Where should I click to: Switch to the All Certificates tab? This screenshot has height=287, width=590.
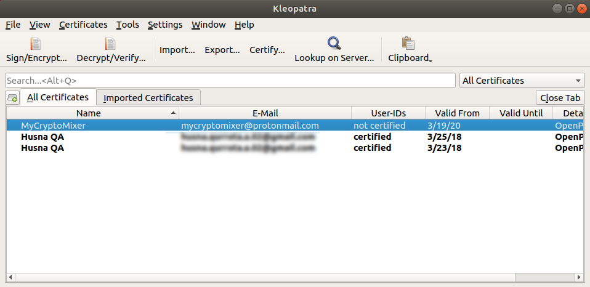[58, 97]
